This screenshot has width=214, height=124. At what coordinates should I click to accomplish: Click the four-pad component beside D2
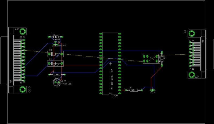coord(151,58)
